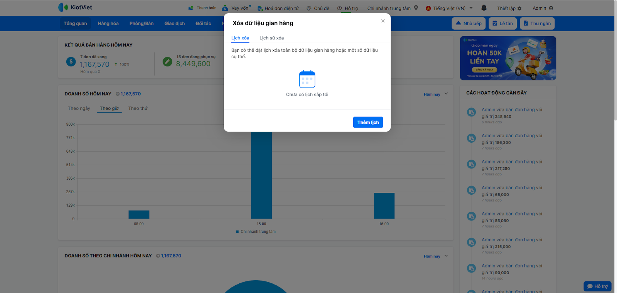
Task: Open the Thu ngân cashier screen
Action: (x=537, y=24)
